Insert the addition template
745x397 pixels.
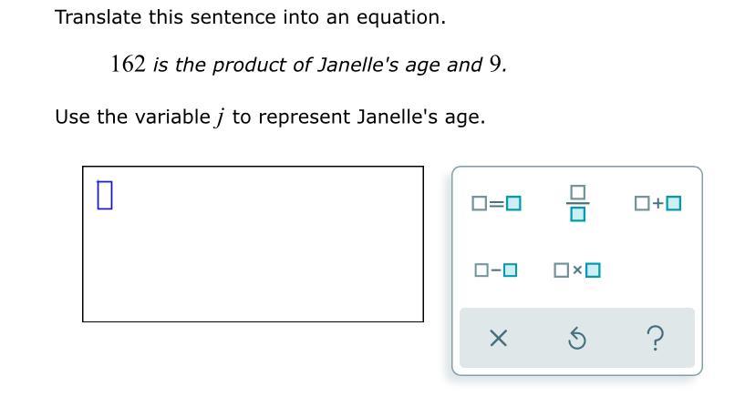pyautogui.click(x=657, y=203)
